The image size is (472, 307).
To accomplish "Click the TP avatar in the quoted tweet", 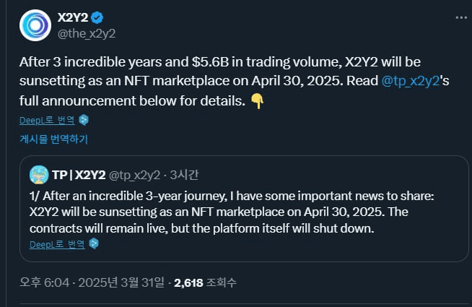I will coord(39,175).
